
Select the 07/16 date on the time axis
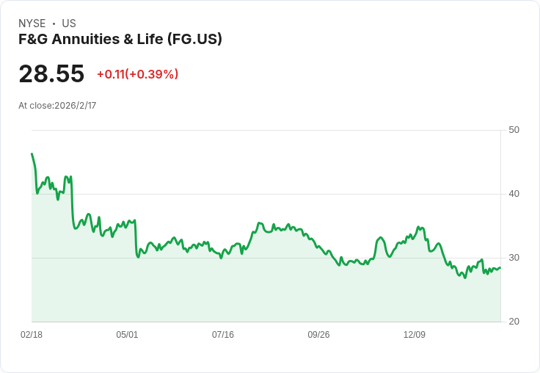point(223,335)
